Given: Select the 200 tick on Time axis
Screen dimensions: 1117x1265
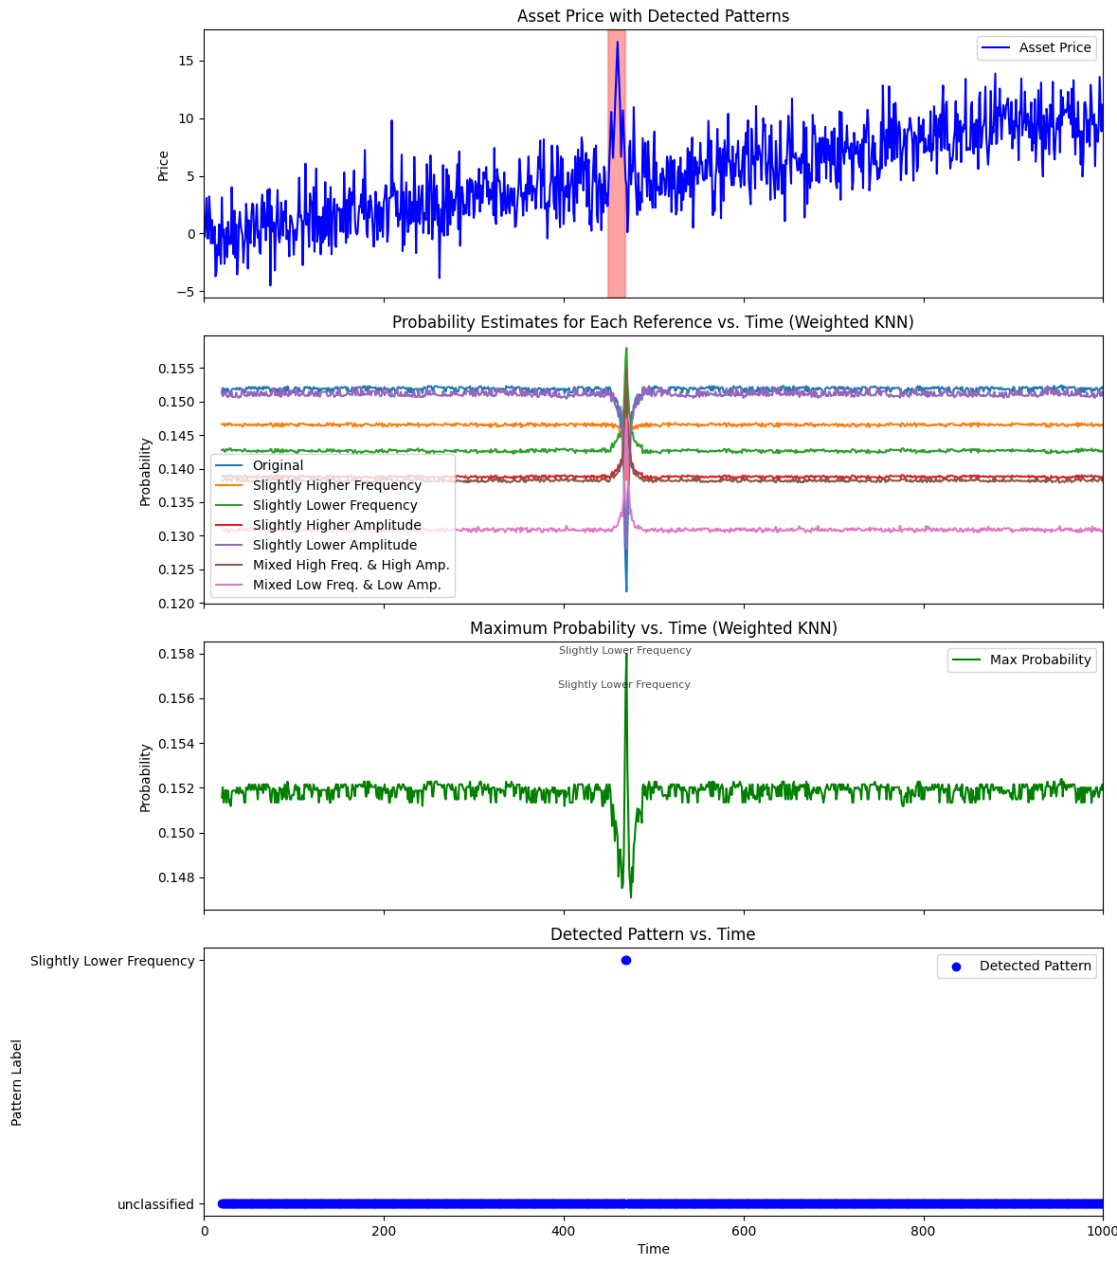Looking at the screenshot, I should point(384,1231).
